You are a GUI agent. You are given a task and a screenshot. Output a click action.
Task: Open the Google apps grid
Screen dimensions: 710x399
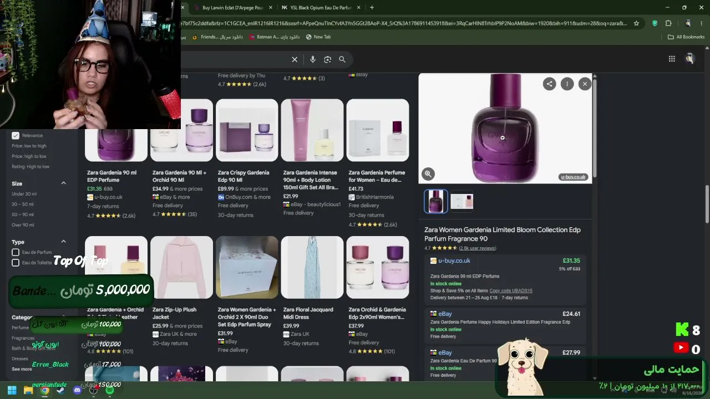[672, 59]
